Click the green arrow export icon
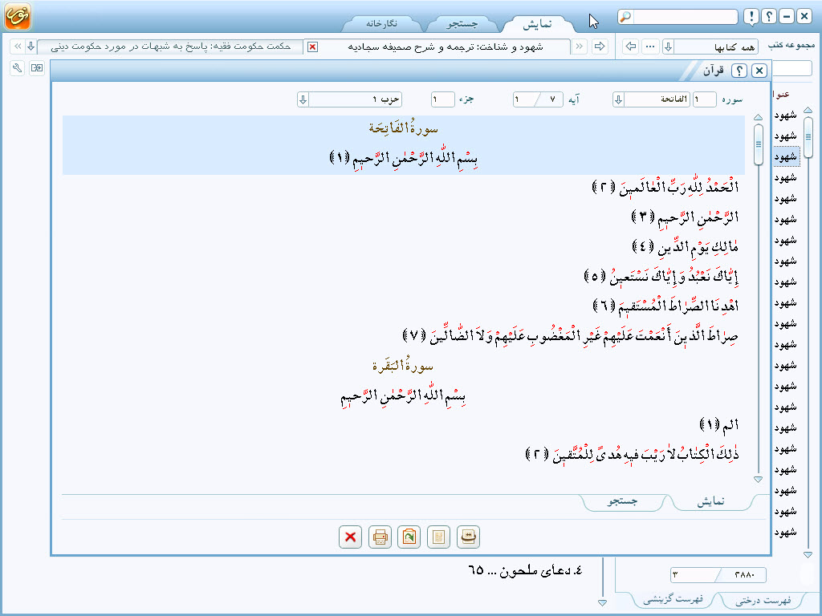The width and height of the screenshot is (822, 616). (x=409, y=537)
